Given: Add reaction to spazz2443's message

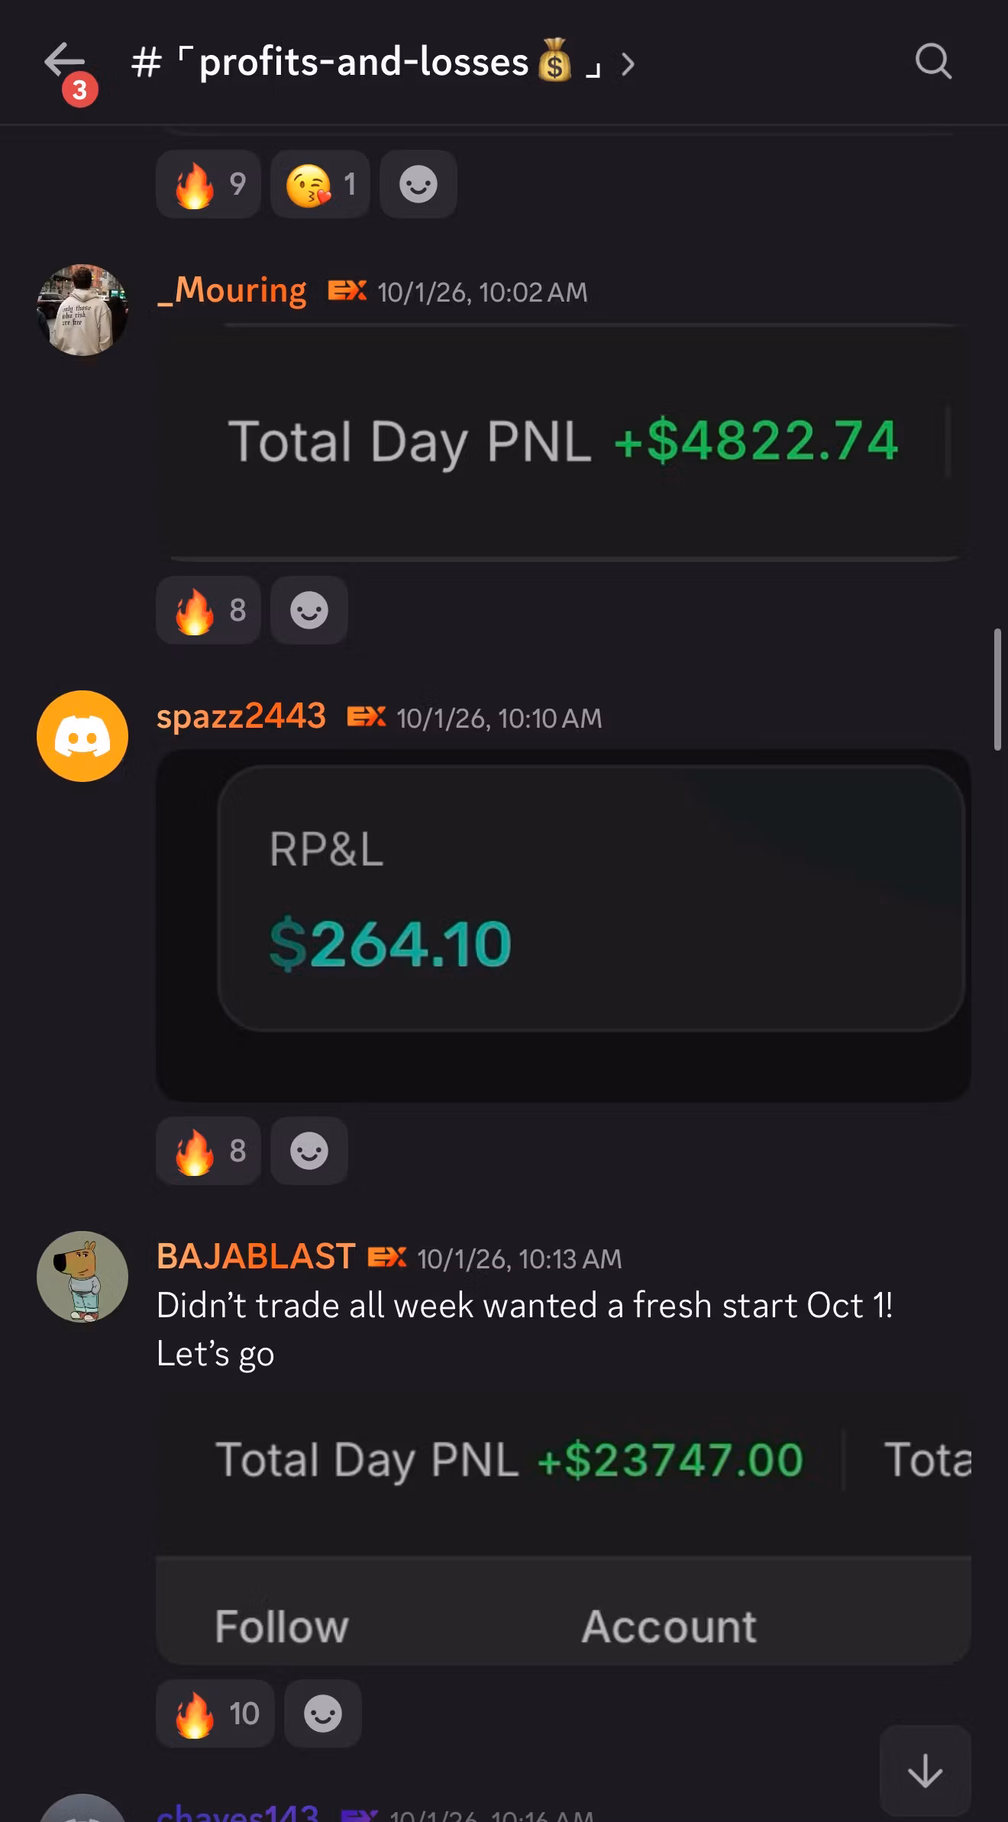Looking at the screenshot, I should 309,1151.
